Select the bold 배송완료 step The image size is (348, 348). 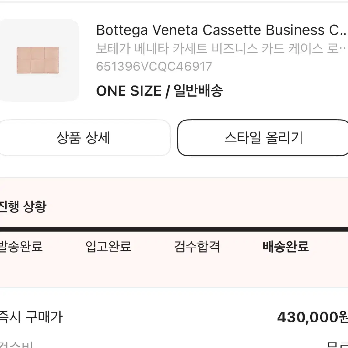coord(286,246)
